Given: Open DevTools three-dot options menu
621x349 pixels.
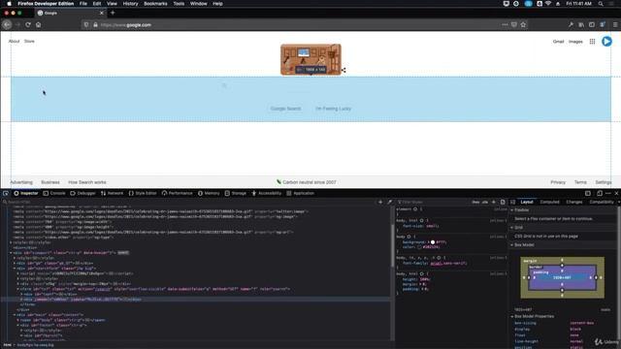Looking at the screenshot, I should click(x=608, y=194).
